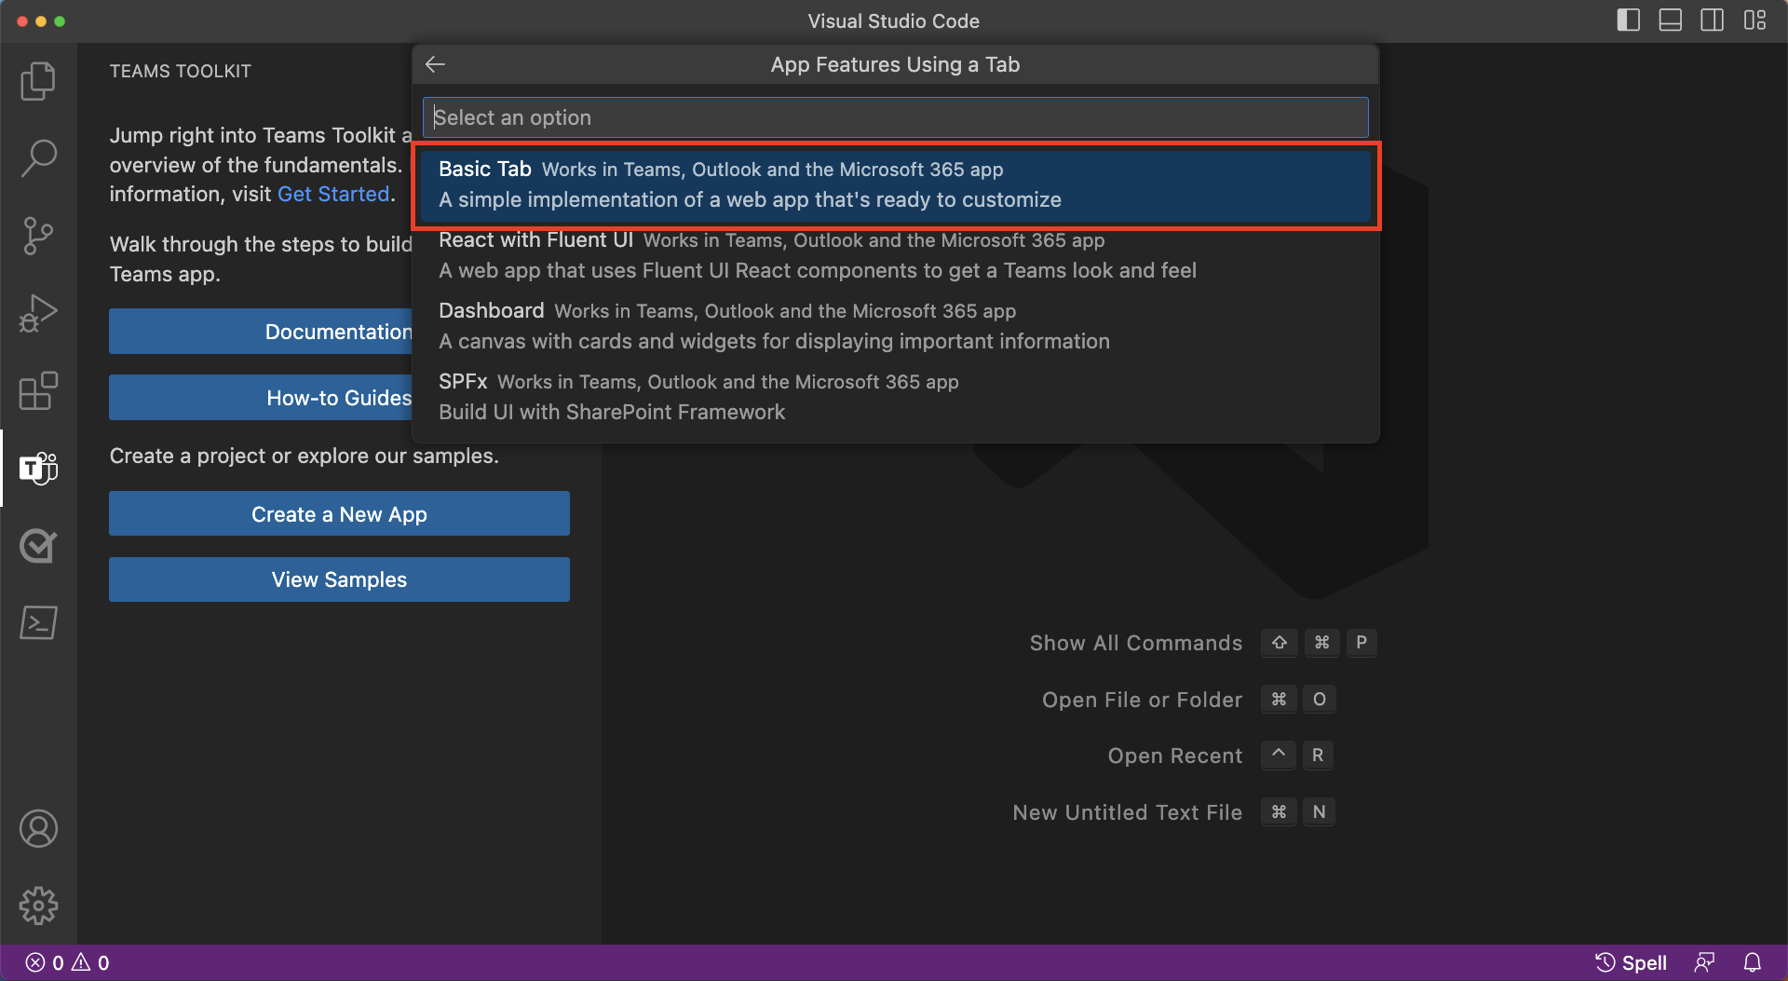Click the Open Recent text

pyautogui.click(x=1175, y=756)
